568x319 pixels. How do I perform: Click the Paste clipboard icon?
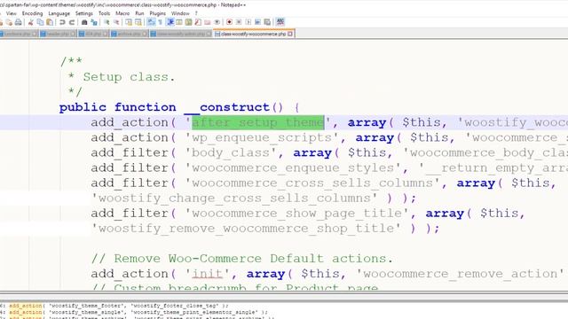50,22
